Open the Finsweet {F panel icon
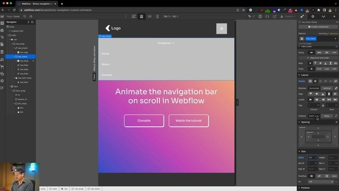Viewport: 339px width, 191px height. [x=2, y=88]
